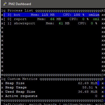Click the 62.69 MiB heap size value
The width and height of the screenshot is (105, 105).
click(88, 83)
